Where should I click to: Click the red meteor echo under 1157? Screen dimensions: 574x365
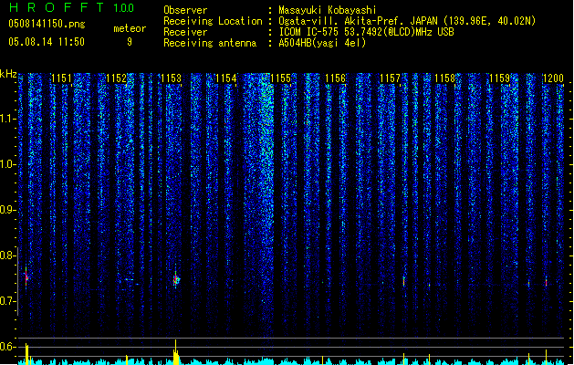(x=403, y=282)
